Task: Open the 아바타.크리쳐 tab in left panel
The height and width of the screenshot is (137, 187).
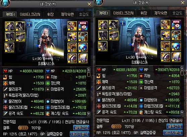Action: (30, 14)
